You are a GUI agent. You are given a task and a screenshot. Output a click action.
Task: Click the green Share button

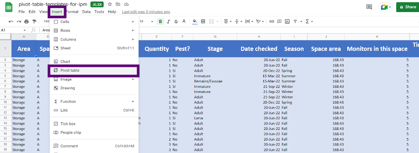coord(407,7)
